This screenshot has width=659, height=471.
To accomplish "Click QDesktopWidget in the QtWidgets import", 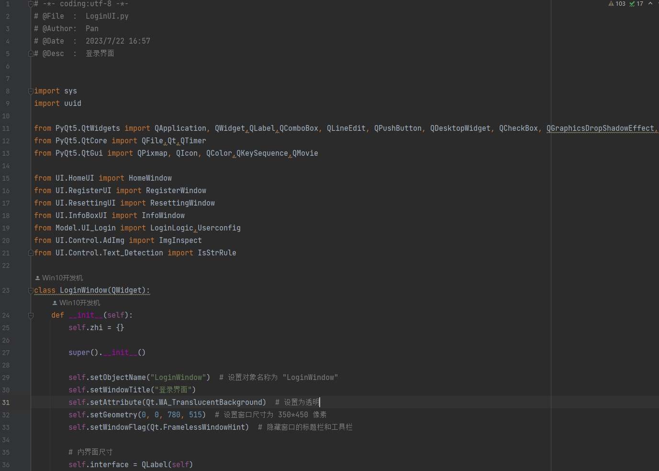I will click(460, 128).
